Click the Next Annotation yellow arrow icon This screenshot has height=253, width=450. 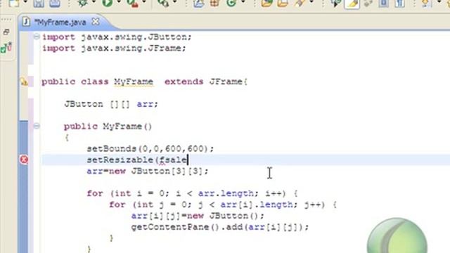[426, 3]
